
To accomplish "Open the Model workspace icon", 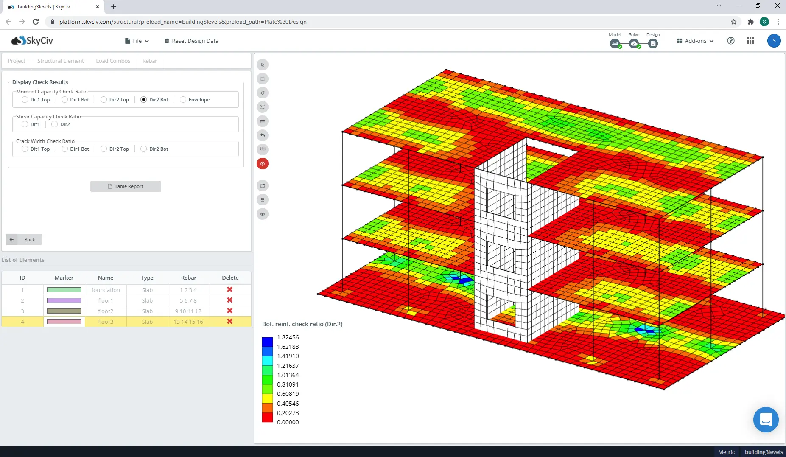I will coord(615,43).
